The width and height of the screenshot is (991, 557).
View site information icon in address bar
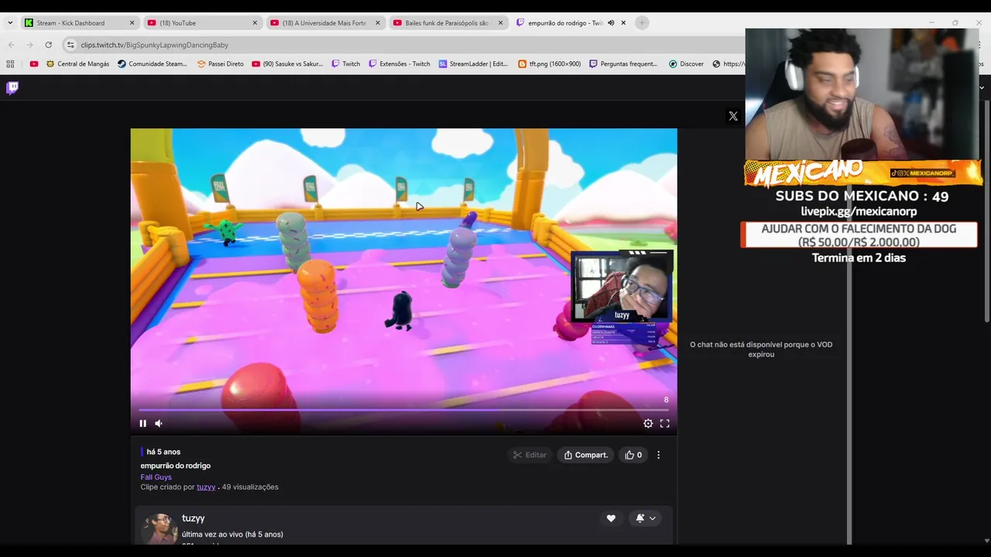pos(70,45)
